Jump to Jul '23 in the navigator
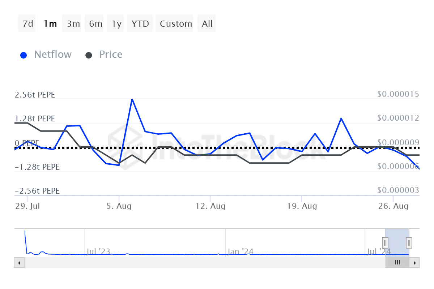 point(98,251)
